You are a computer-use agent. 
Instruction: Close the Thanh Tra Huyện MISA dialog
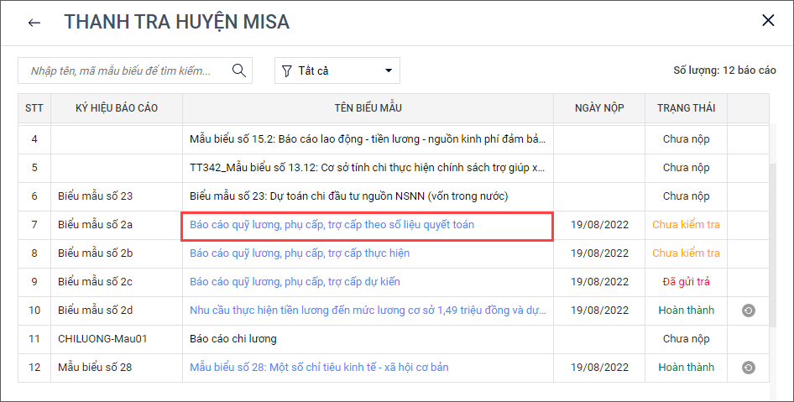click(768, 21)
